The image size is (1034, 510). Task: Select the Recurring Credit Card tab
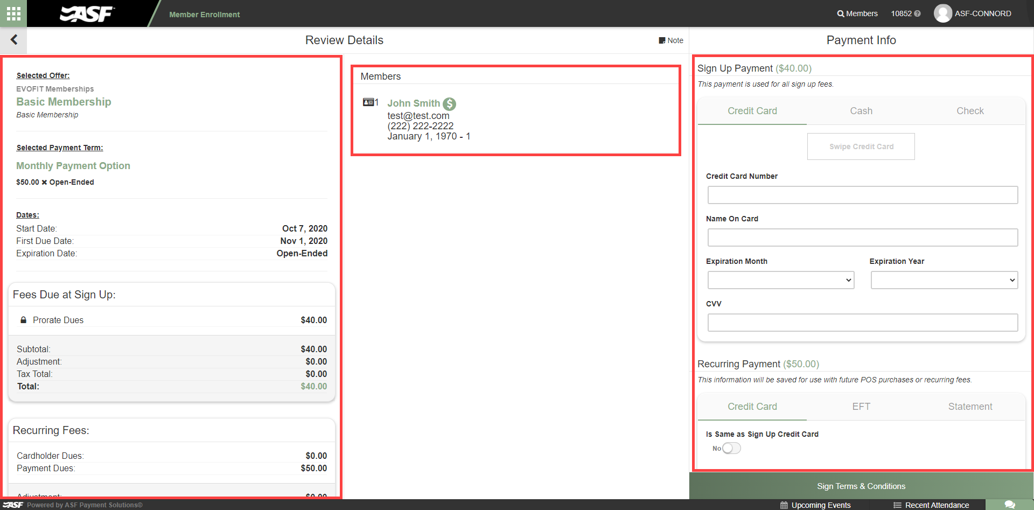[x=752, y=407]
